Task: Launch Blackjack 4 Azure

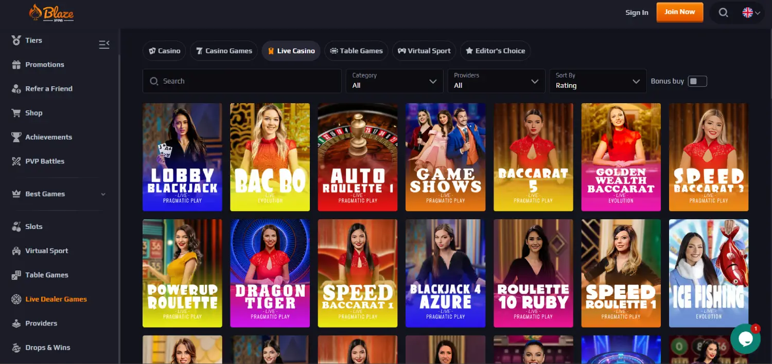Action: click(x=445, y=273)
